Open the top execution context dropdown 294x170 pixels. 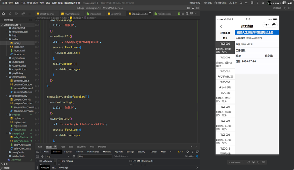pyautogui.click(x=58, y=156)
